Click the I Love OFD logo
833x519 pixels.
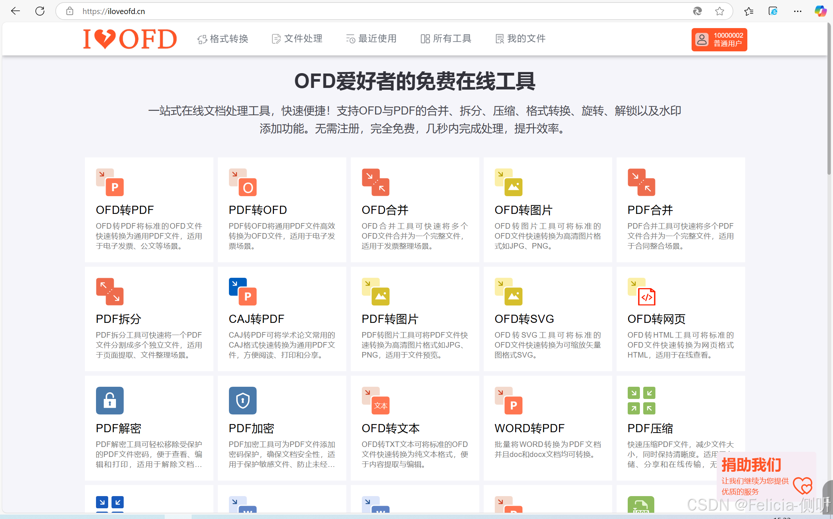pos(130,39)
